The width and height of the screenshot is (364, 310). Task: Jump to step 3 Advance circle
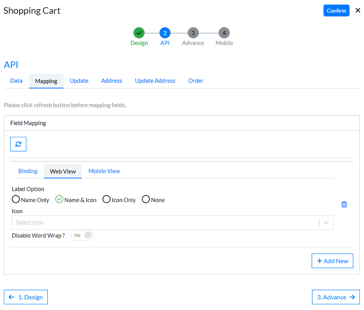193,33
